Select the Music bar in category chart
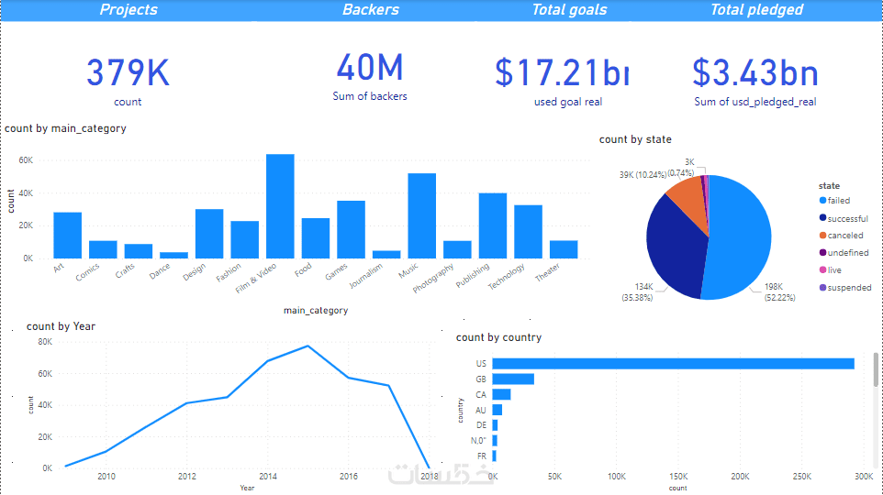 point(422,216)
